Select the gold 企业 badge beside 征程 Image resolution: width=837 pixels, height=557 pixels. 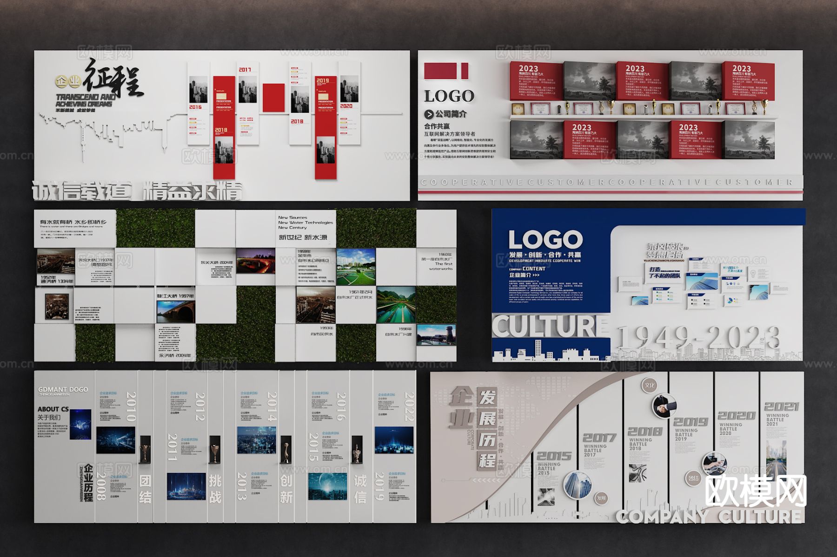pyautogui.click(x=68, y=81)
